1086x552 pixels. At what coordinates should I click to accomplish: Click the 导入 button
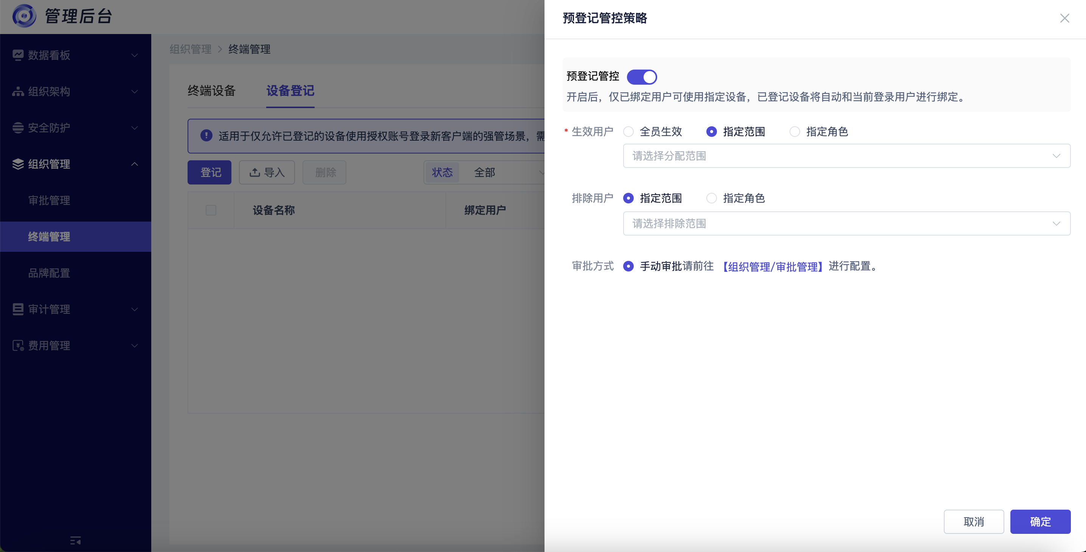pyautogui.click(x=267, y=172)
